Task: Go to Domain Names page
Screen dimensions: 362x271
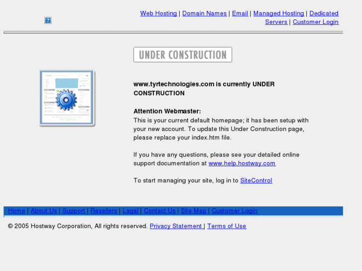Action: [x=204, y=13]
